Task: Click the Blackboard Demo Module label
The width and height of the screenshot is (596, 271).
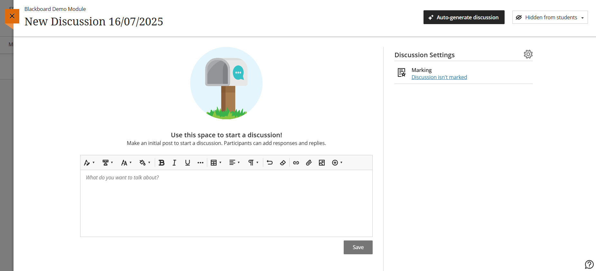Action: click(x=55, y=9)
